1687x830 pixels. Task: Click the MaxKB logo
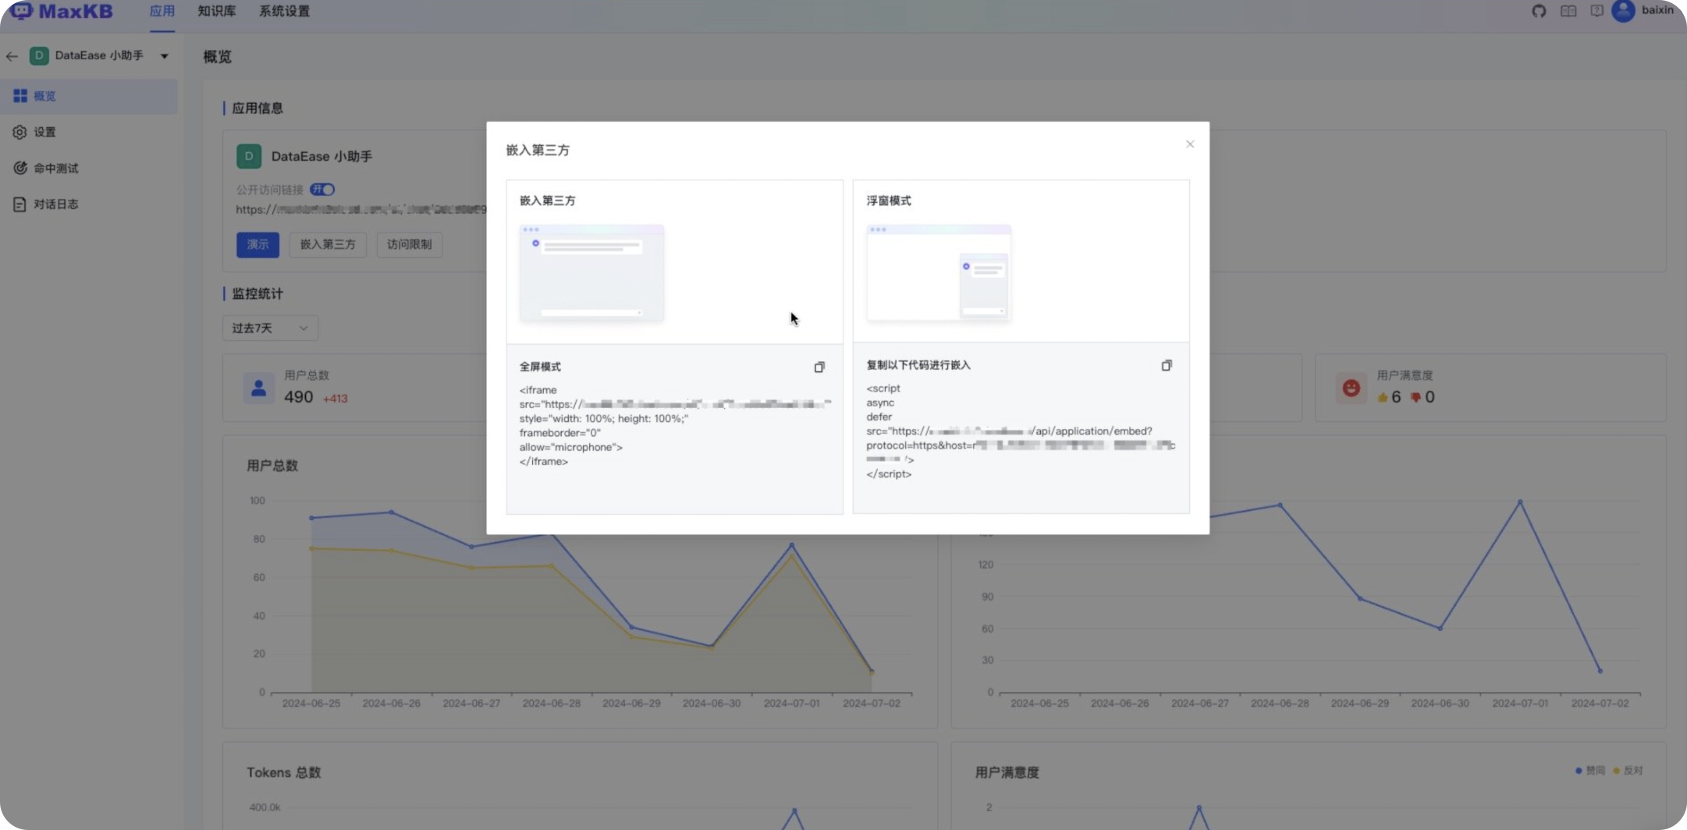pyautogui.click(x=62, y=11)
